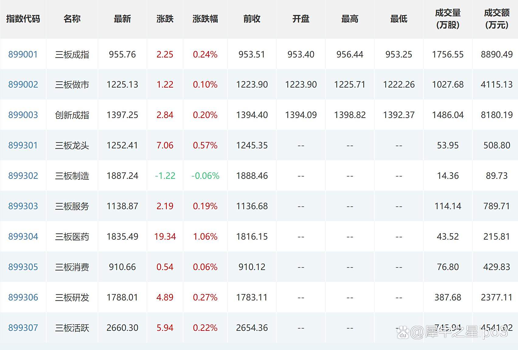Sort by the 涨跌幅 column header

pos(204,19)
